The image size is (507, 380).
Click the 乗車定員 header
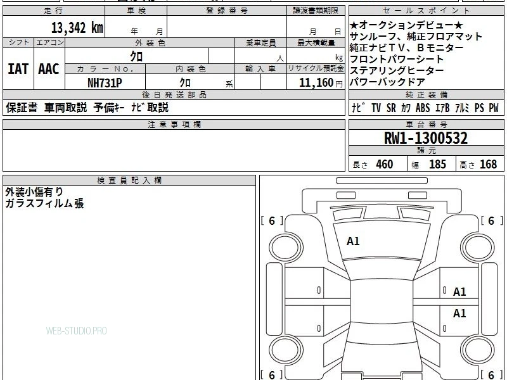coord(260,43)
